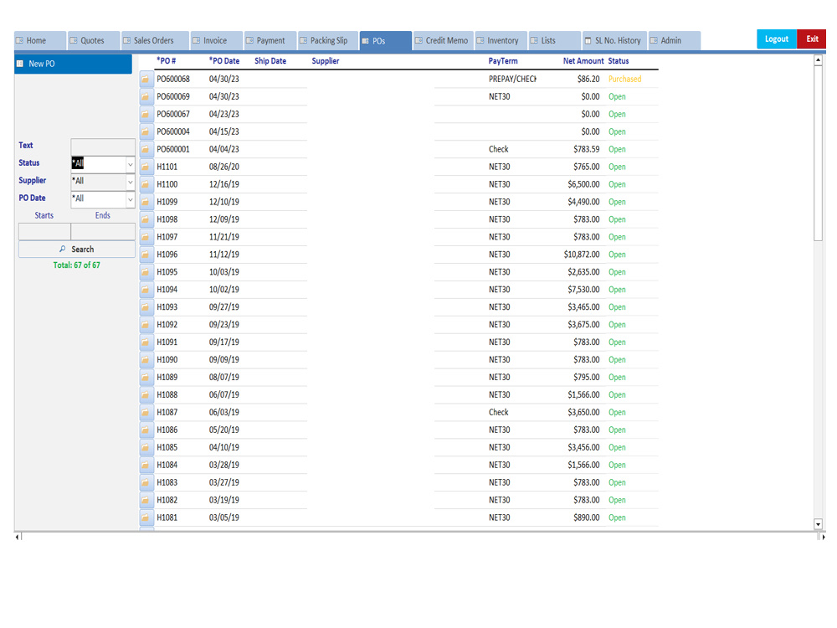837x628 pixels.
Task: Open folder icon for H1101
Action: click(x=146, y=167)
